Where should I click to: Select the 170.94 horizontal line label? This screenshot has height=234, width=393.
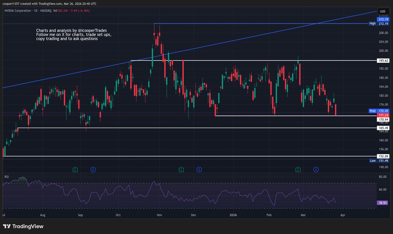click(383, 120)
